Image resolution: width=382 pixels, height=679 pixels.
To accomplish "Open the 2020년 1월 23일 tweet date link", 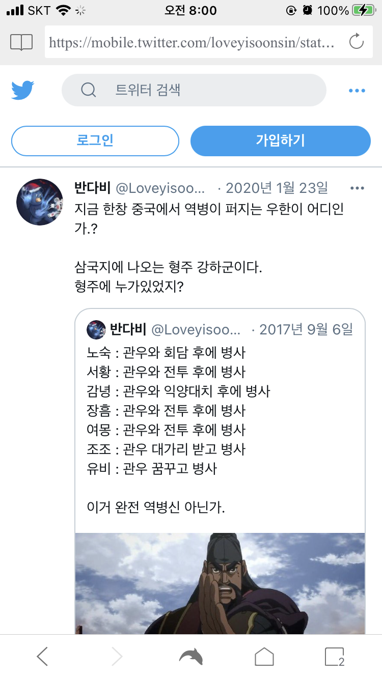I will (x=277, y=188).
